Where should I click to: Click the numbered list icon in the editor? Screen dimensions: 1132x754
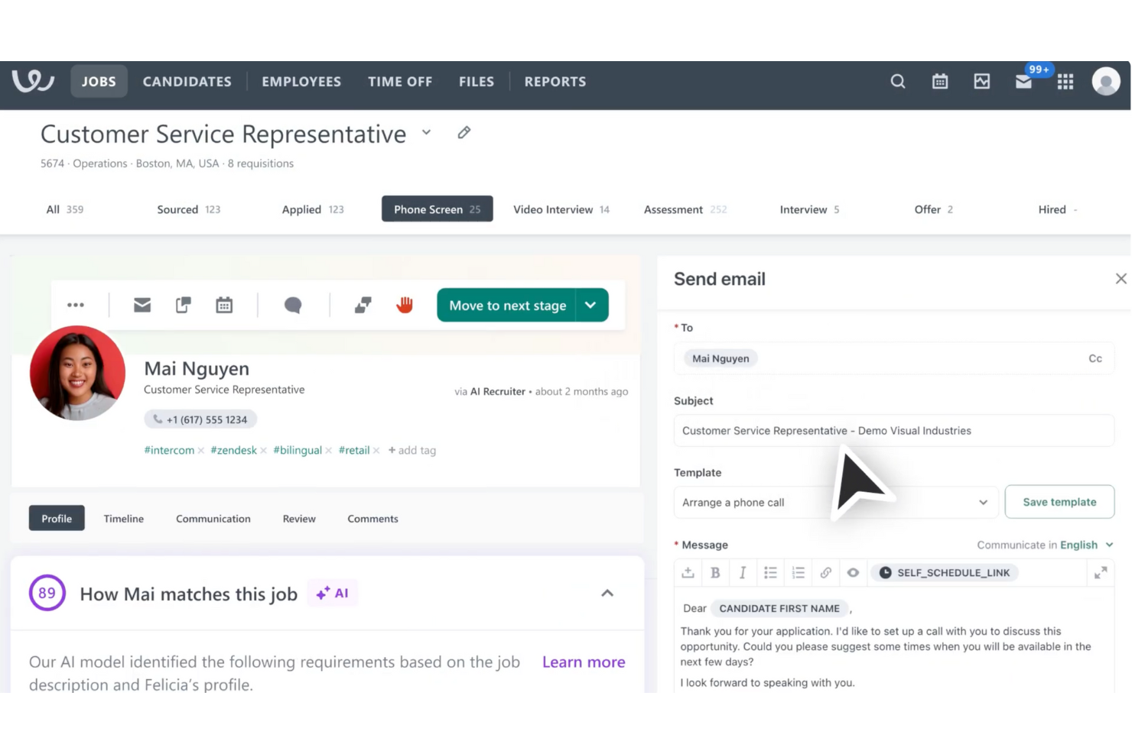click(799, 572)
